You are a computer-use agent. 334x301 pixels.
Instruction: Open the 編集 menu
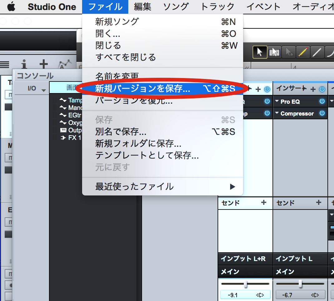click(143, 7)
